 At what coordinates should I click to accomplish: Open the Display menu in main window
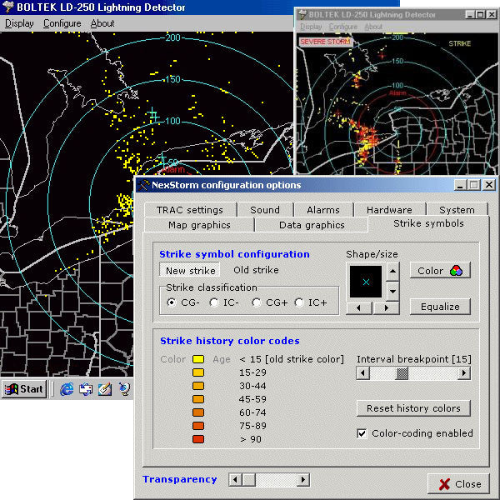point(19,23)
